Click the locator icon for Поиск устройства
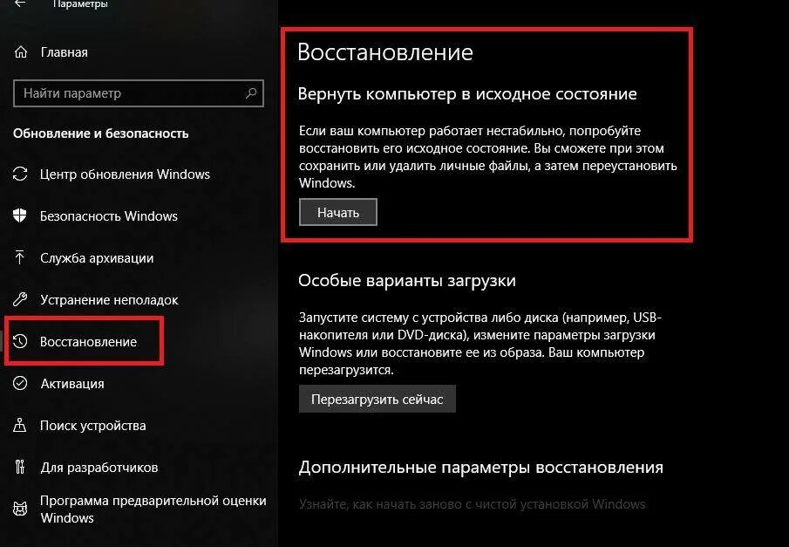The height and width of the screenshot is (547, 789). pyautogui.click(x=20, y=425)
